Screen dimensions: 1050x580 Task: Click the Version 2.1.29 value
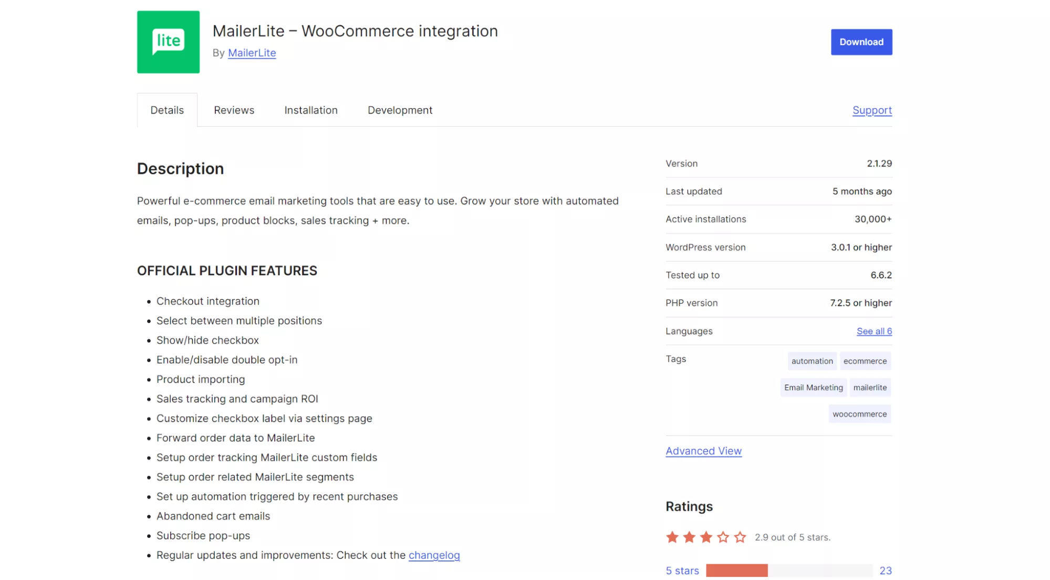point(879,163)
